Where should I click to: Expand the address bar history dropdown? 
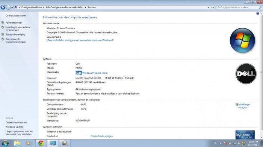click(x=208, y=7)
